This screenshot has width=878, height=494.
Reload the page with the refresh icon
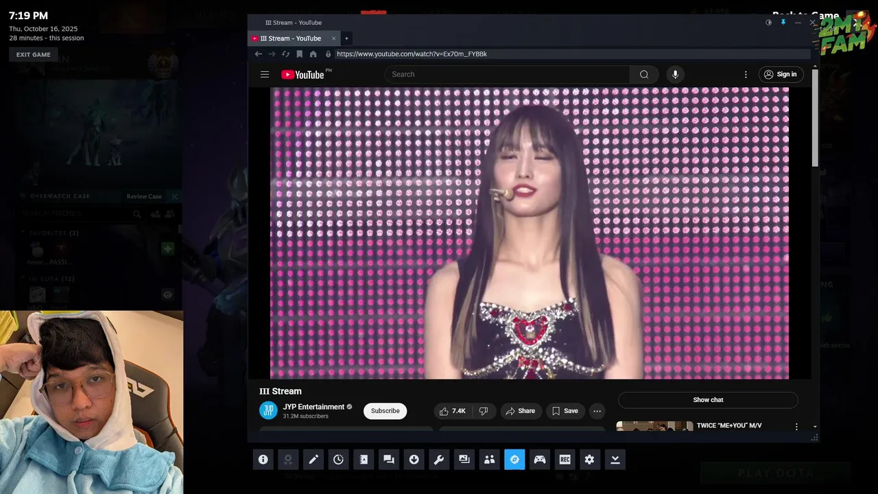[x=285, y=54]
